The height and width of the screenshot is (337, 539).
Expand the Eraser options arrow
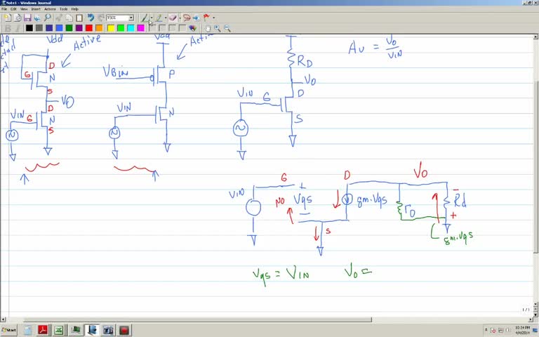tap(180, 18)
